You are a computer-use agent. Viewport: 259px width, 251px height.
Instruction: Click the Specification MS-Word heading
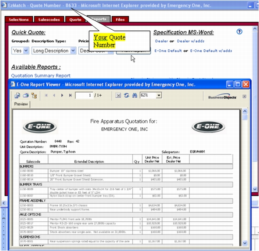tap(184, 32)
